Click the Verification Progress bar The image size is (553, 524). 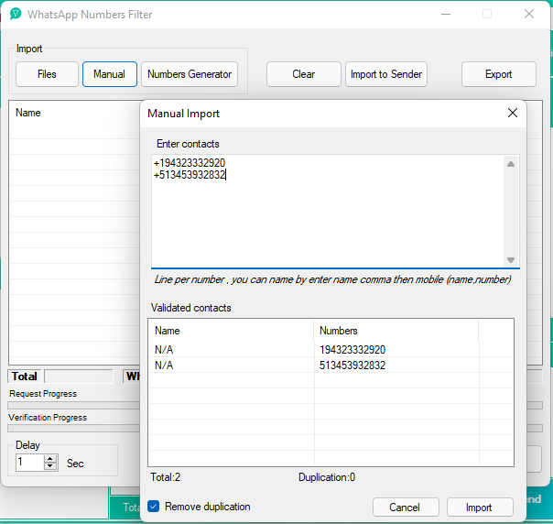point(74,429)
